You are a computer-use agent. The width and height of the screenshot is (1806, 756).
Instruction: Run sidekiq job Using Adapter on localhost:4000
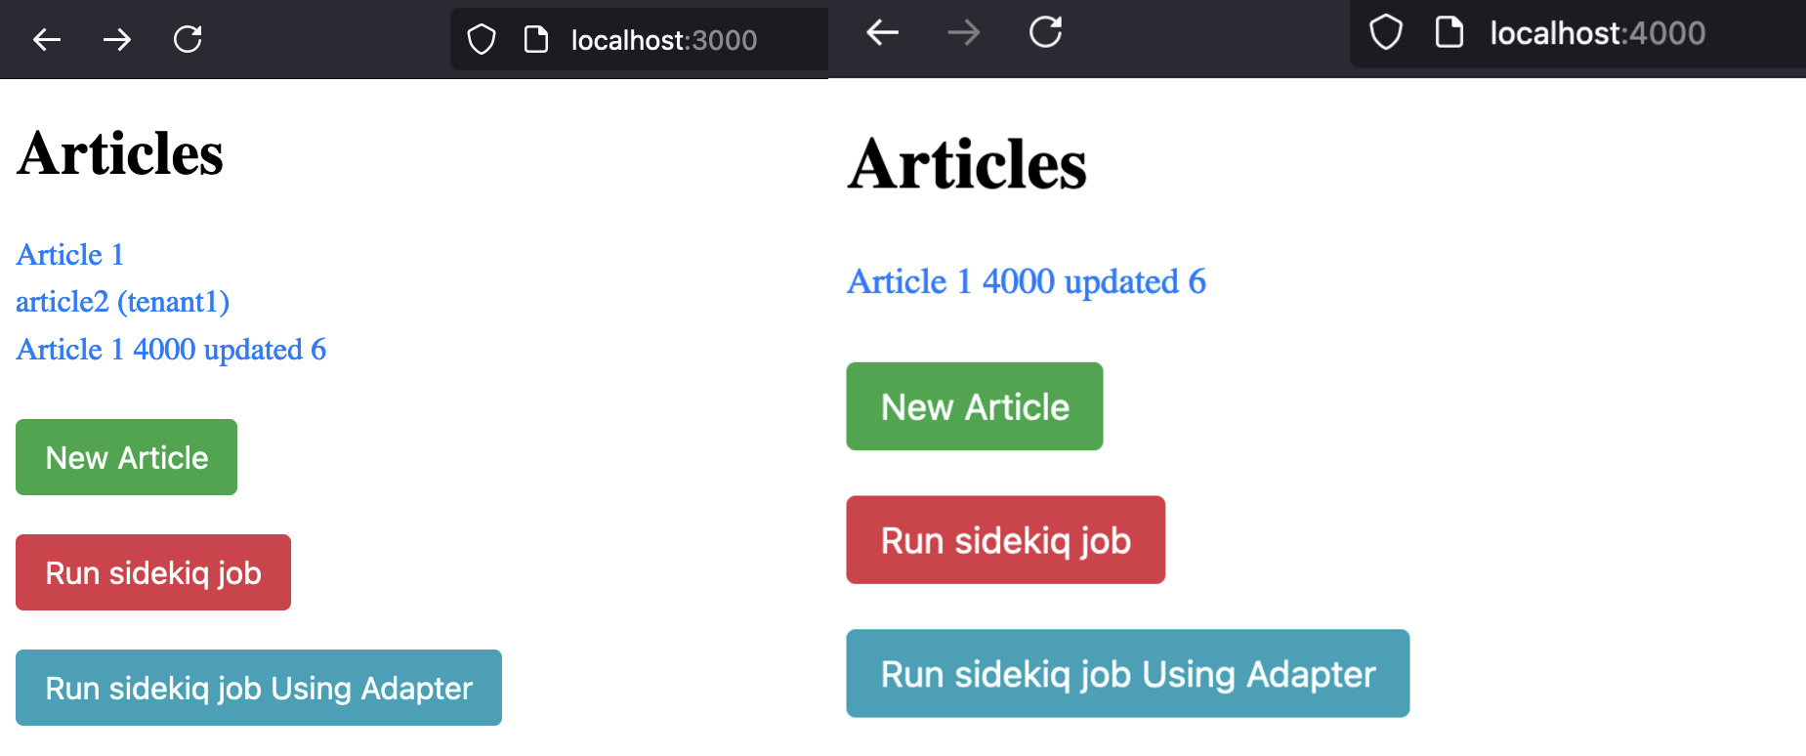[1127, 674]
